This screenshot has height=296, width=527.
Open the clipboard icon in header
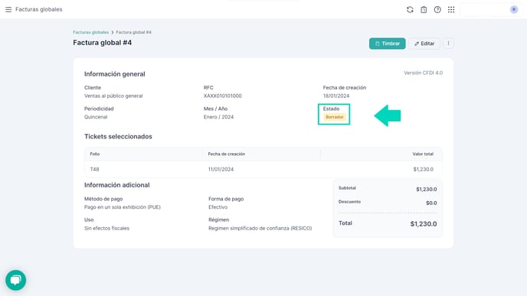424,10
